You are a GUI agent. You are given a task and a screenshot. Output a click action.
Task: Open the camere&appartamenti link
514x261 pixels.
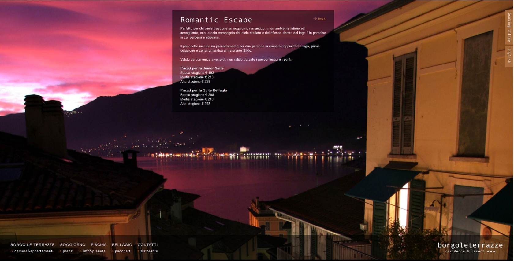(x=34, y=251)
